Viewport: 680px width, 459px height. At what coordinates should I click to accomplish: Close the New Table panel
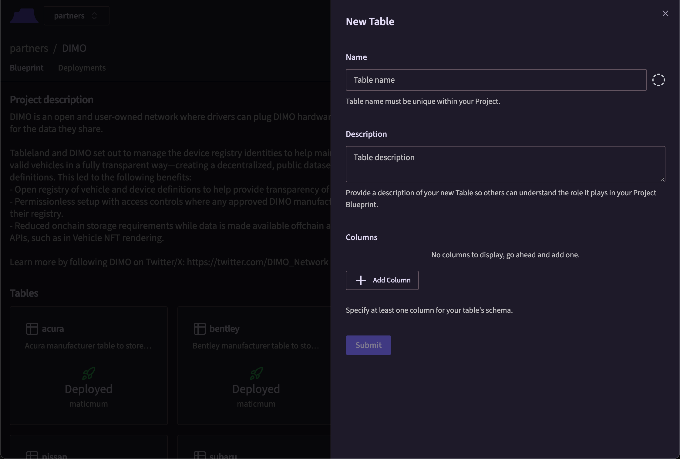pyautogui.click(x=665, y=13)
